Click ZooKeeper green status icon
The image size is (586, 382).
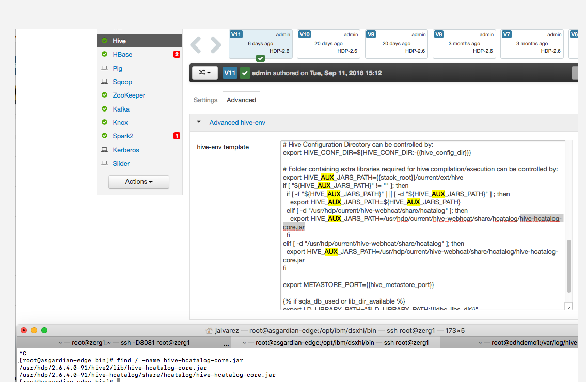click(104, 95)
